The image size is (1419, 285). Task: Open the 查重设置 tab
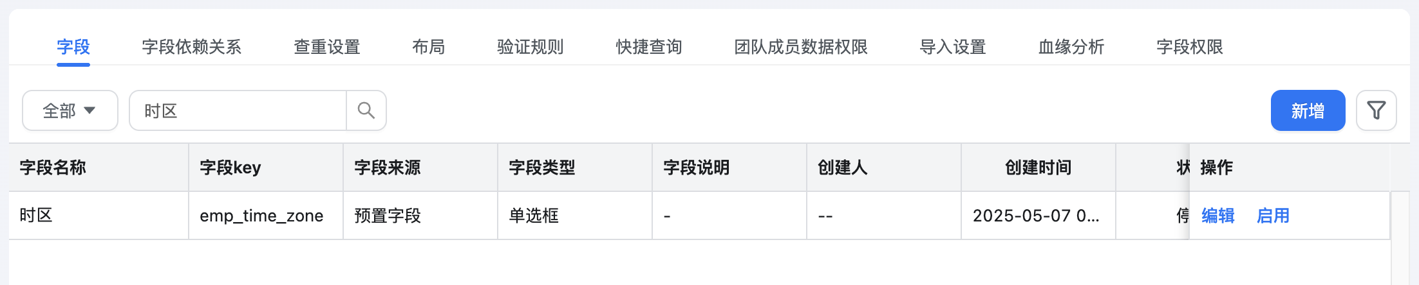pyautogui.click(x=327, y=47)
